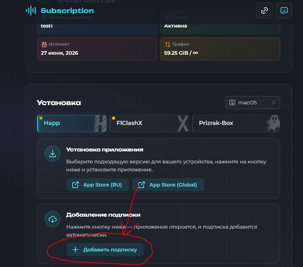Click the link icon in header
This screenshot has width=303, height=267.
click(x=264, y=11)
